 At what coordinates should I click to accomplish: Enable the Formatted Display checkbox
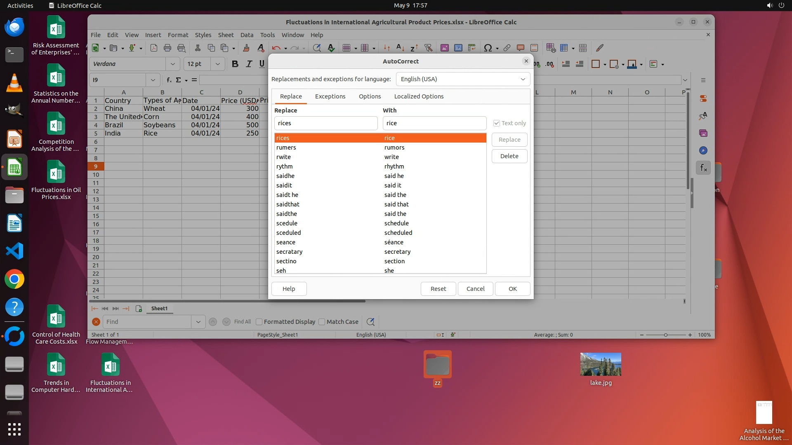[x=259, y=322]
